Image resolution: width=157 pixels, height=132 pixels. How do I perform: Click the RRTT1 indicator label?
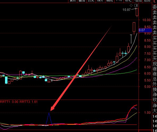tap(9, 102)
